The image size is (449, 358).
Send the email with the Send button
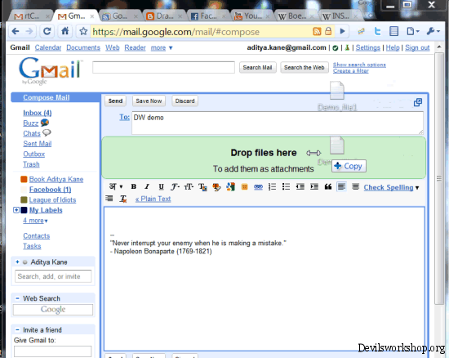[x=115, y=101]
